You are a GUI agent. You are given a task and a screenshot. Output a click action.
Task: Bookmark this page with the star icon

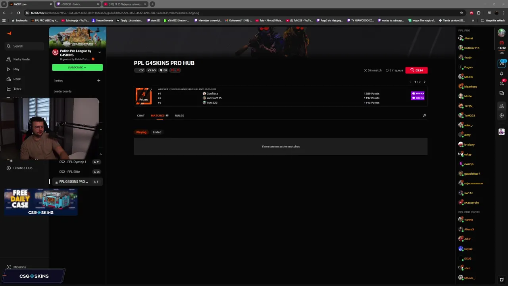pos(461,13)
